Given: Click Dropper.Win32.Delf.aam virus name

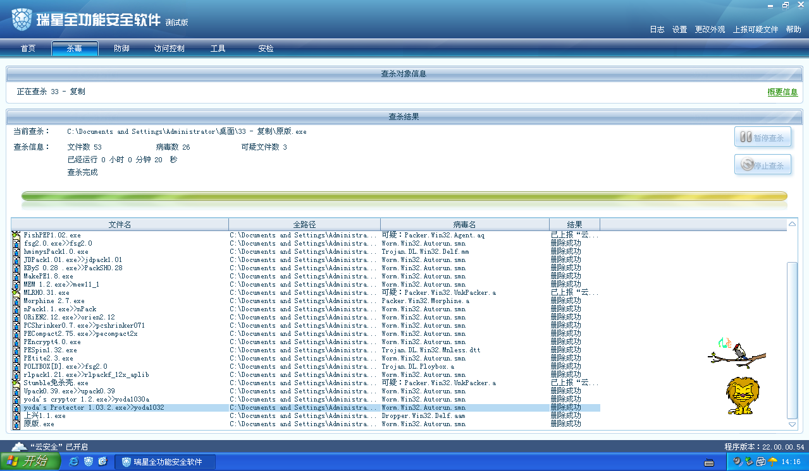Looking at the screenshot, I should (423, 415).
